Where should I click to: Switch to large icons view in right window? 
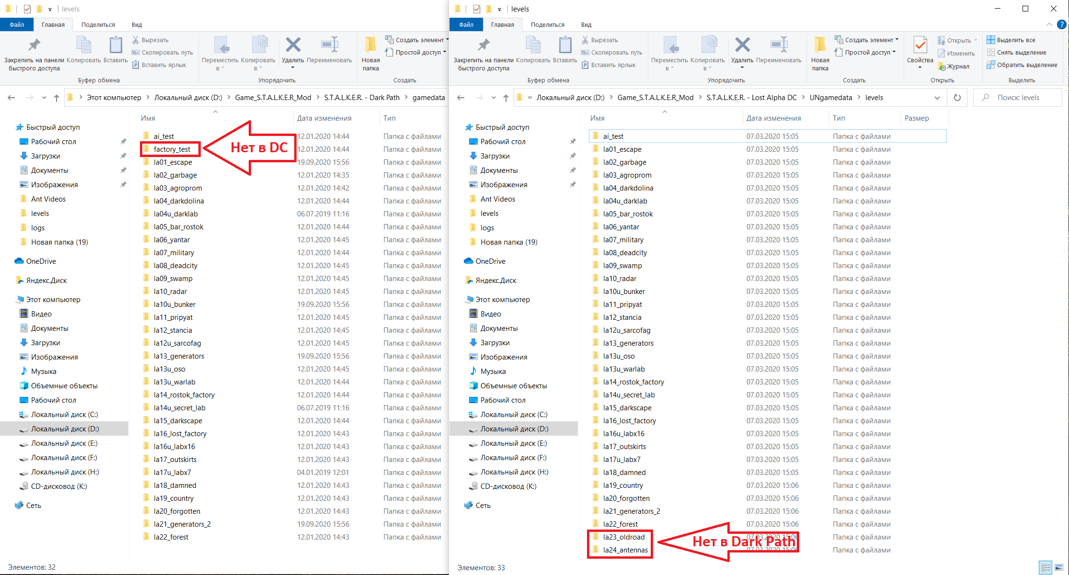[x=1058, y=567]
